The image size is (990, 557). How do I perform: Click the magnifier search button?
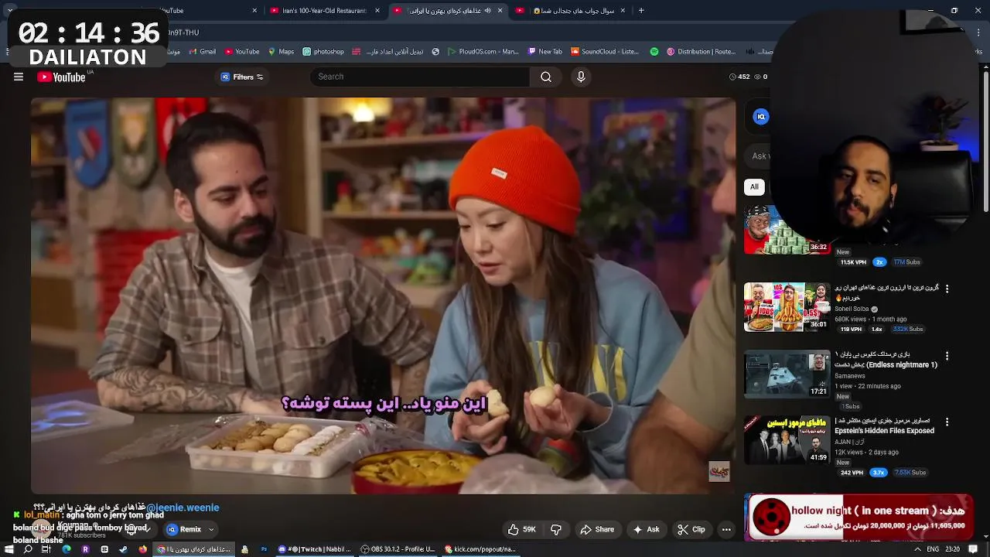pos(546,77)
